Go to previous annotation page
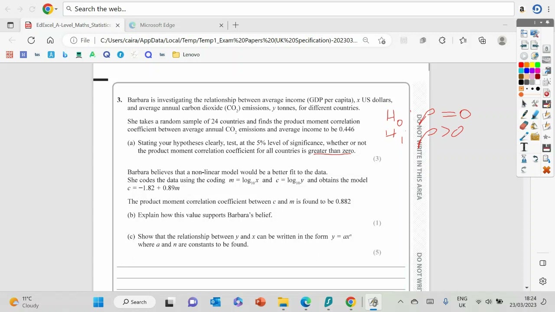The image size is (555, 312). (x=524, y=45)
